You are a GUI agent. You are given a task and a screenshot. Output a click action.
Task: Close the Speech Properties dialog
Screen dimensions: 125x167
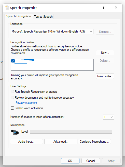[116, 7]
